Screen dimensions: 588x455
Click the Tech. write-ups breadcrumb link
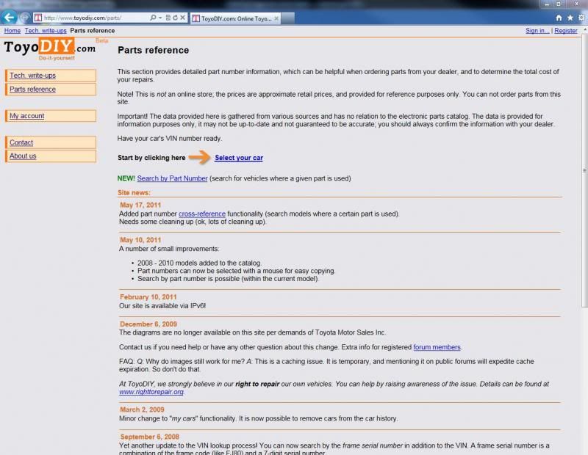pos(46,31)
